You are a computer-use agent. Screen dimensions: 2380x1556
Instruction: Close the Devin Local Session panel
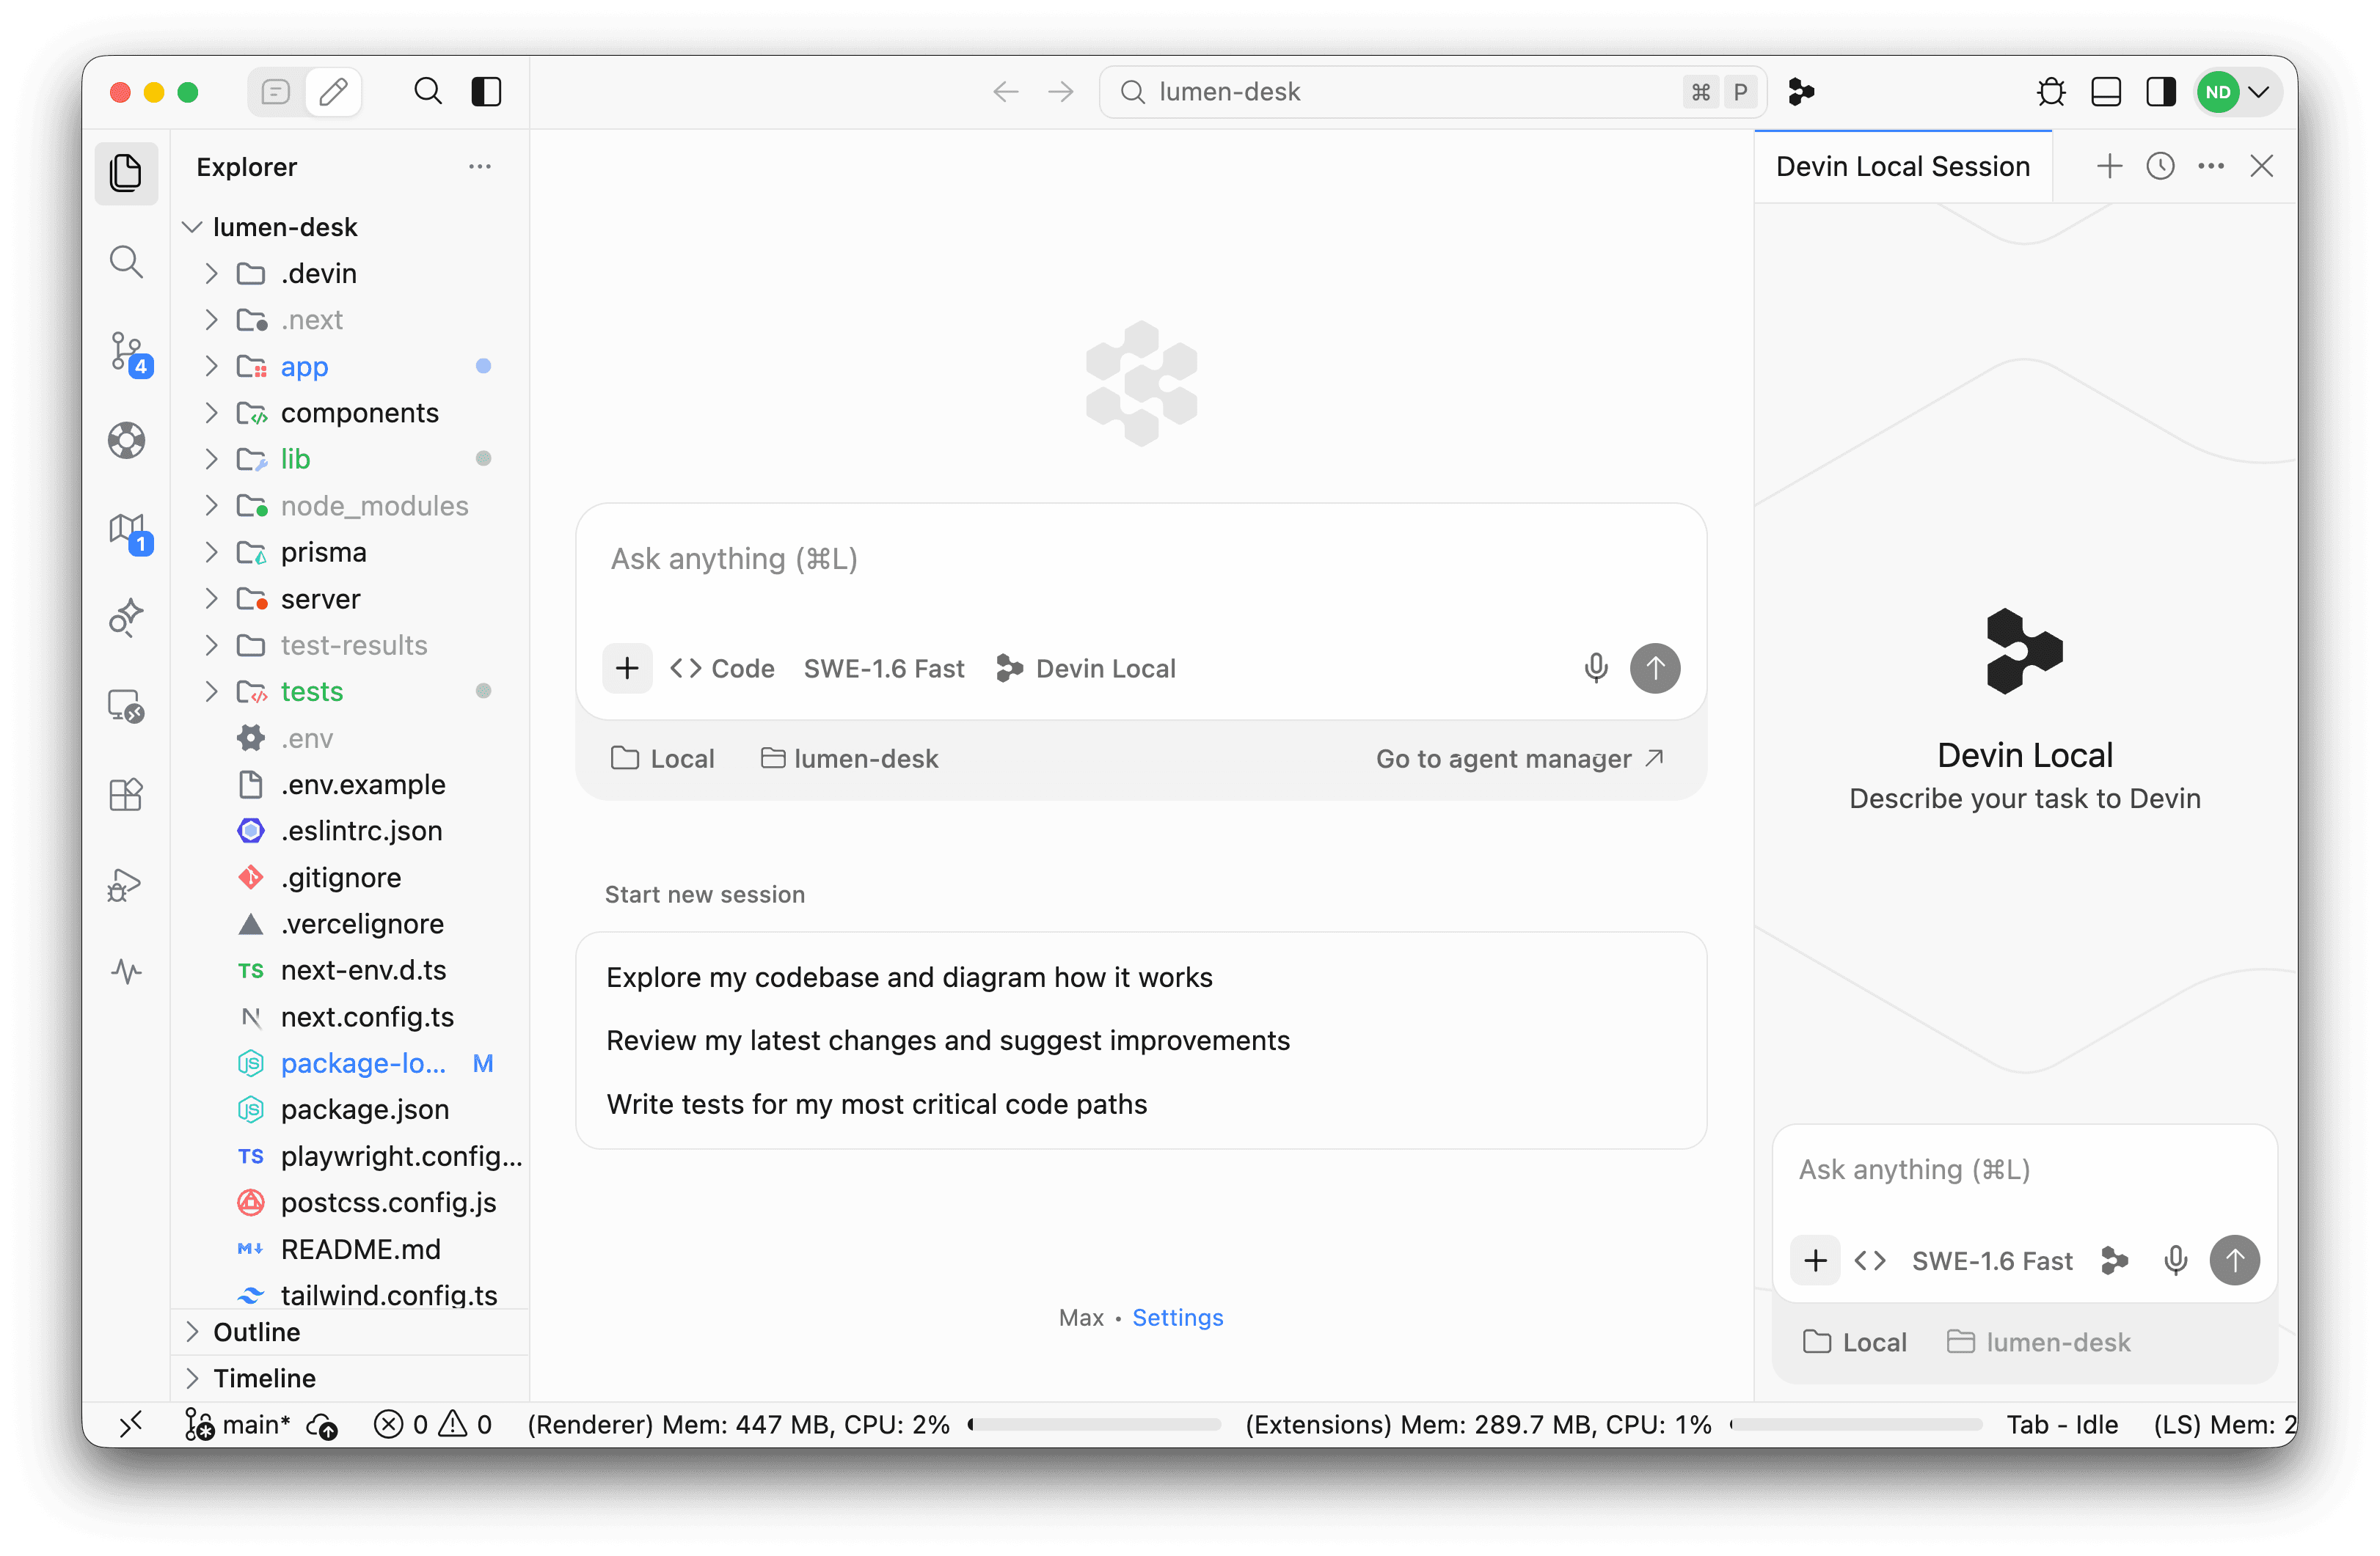(x=2262, y=166)
